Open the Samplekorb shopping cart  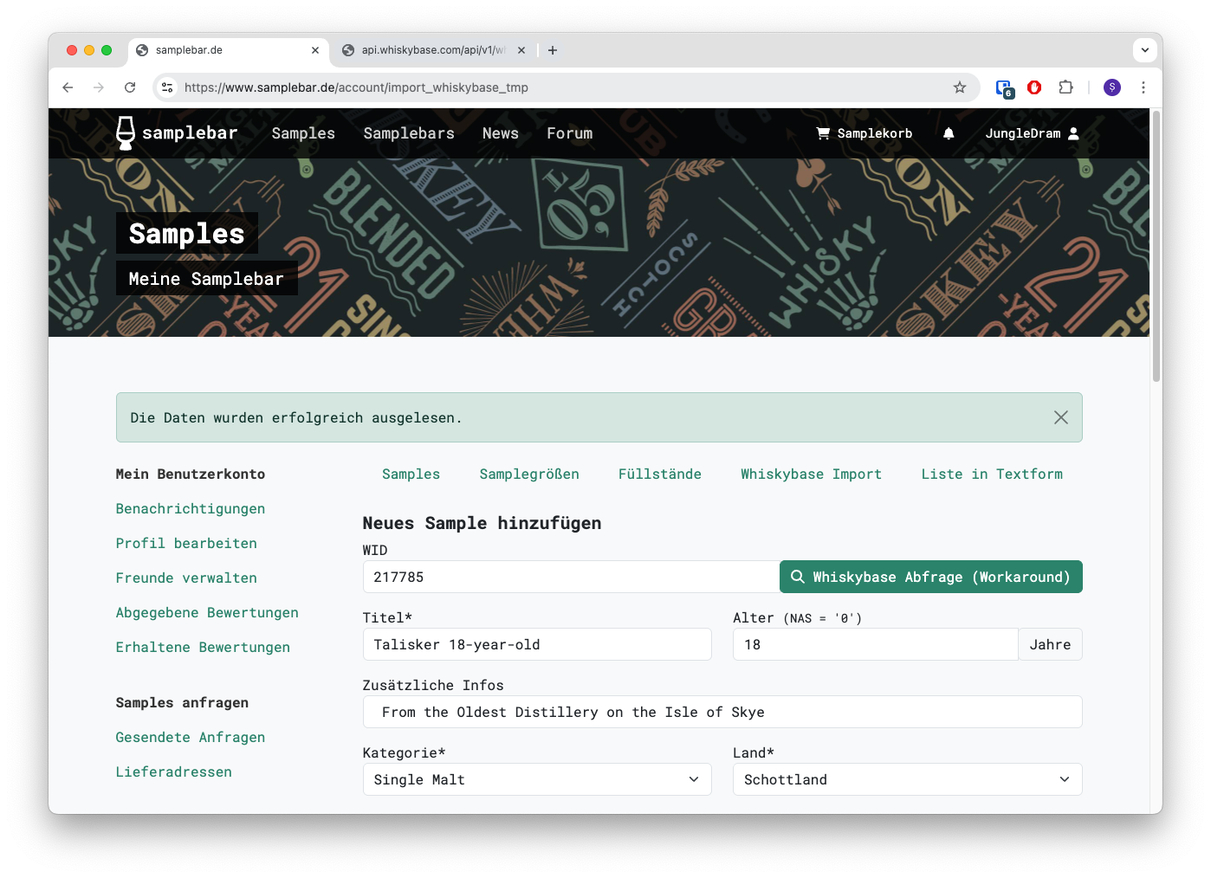point(864,133)
